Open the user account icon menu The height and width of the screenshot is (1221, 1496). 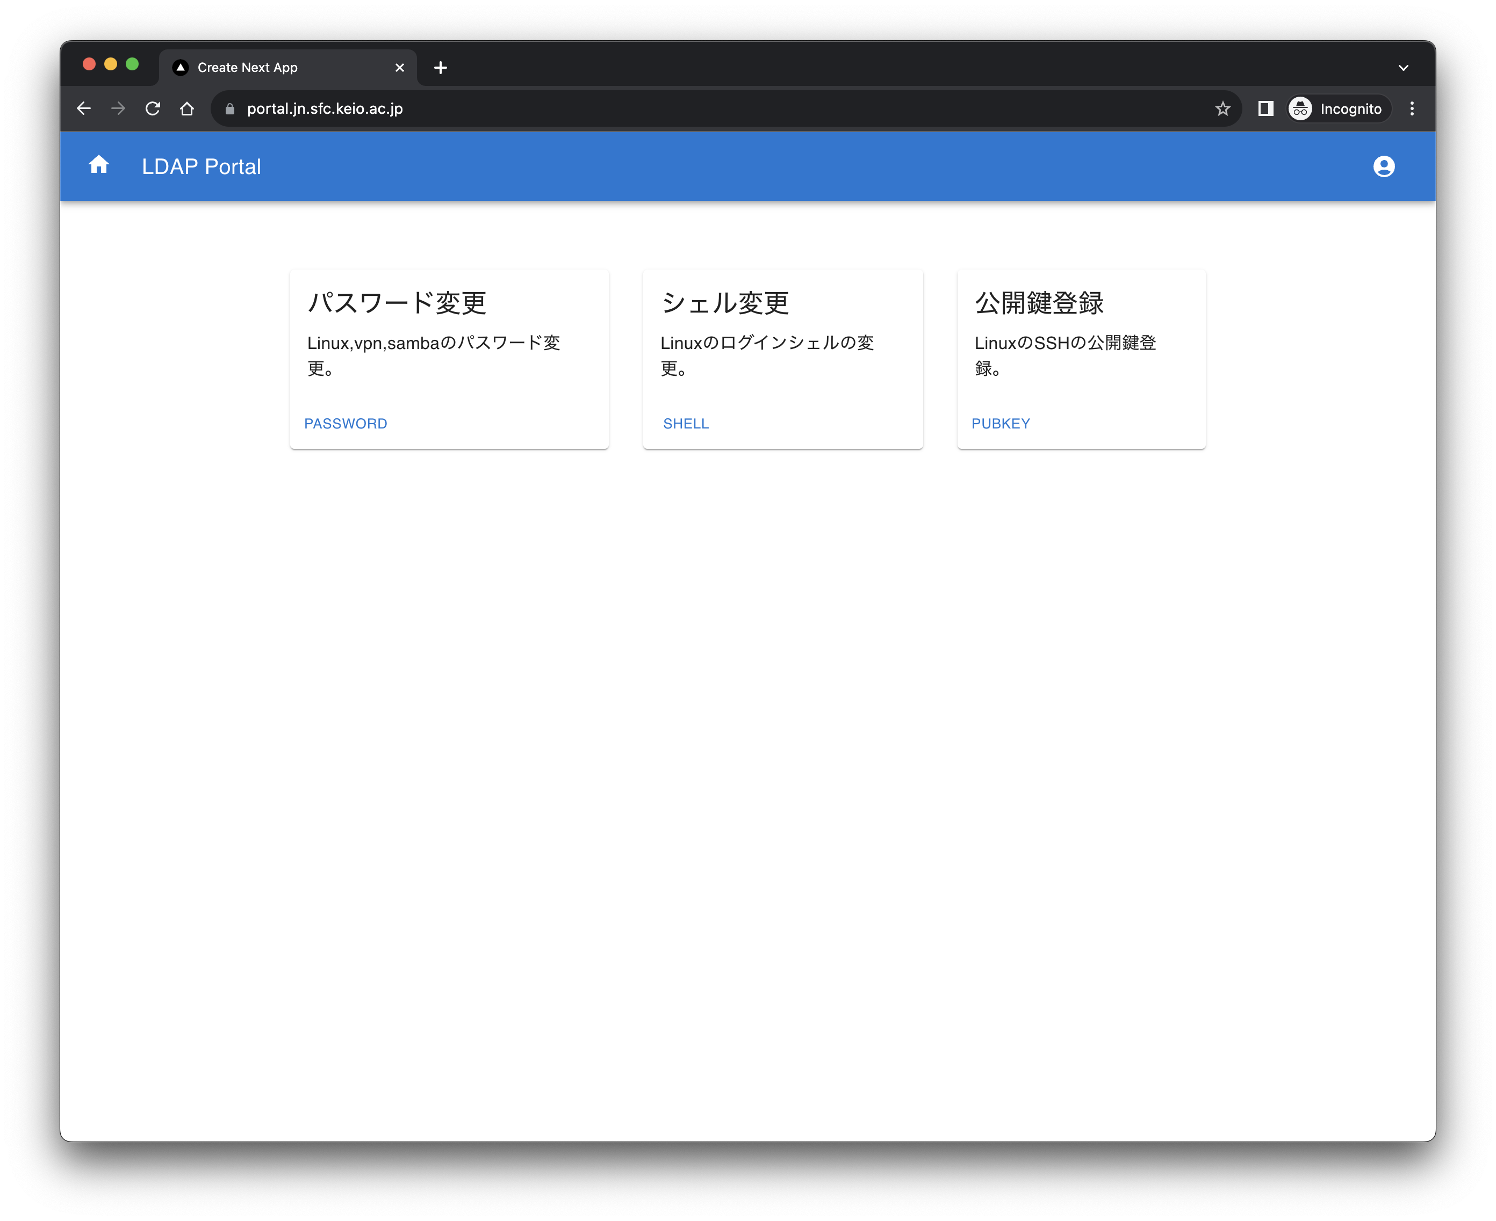pyautogui.click(x=1383, y=166)
